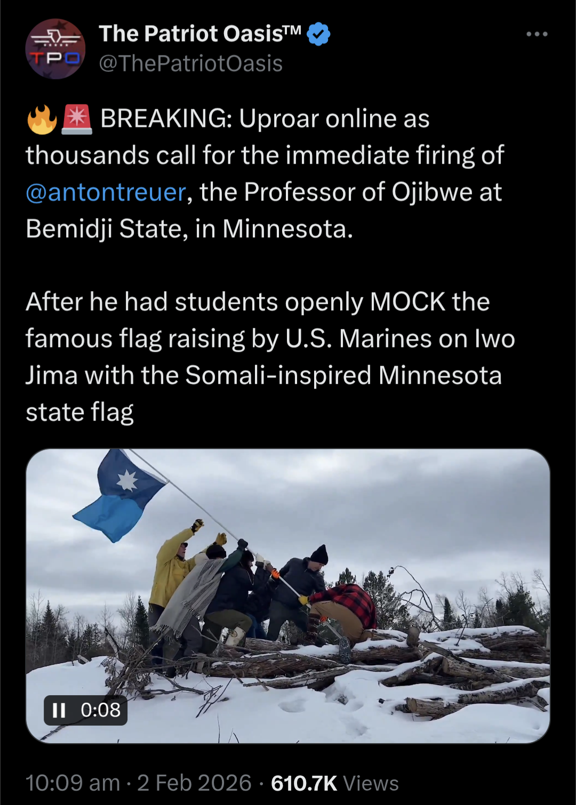This screenshot has height=805, width=576.
Task: Open the 610.7K Views analytics
Action: pyautogui.click(x=335, y=783)
